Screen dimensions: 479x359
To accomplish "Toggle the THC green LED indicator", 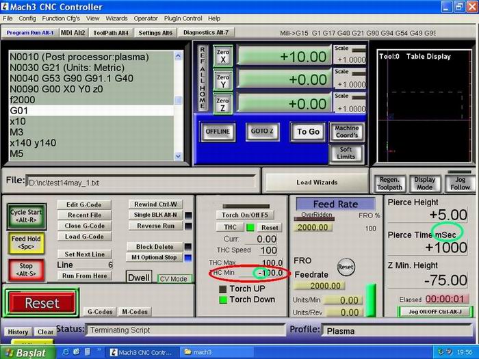I will click(250, 228).
